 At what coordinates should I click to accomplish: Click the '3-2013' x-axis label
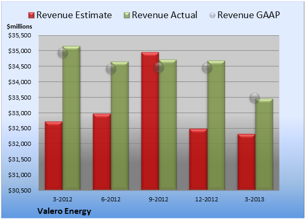[255, 199]
